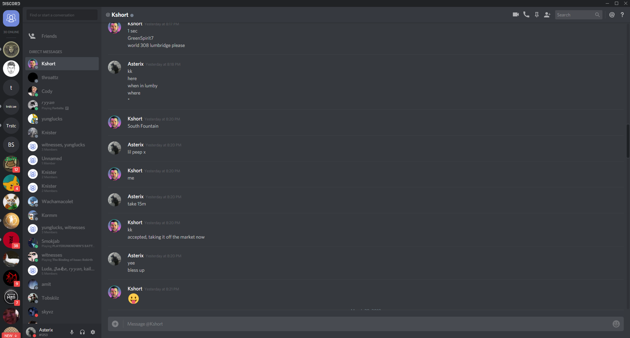Screen dimensions: 630x338
Task: Open the emoji picker
Action: [616, 324]
